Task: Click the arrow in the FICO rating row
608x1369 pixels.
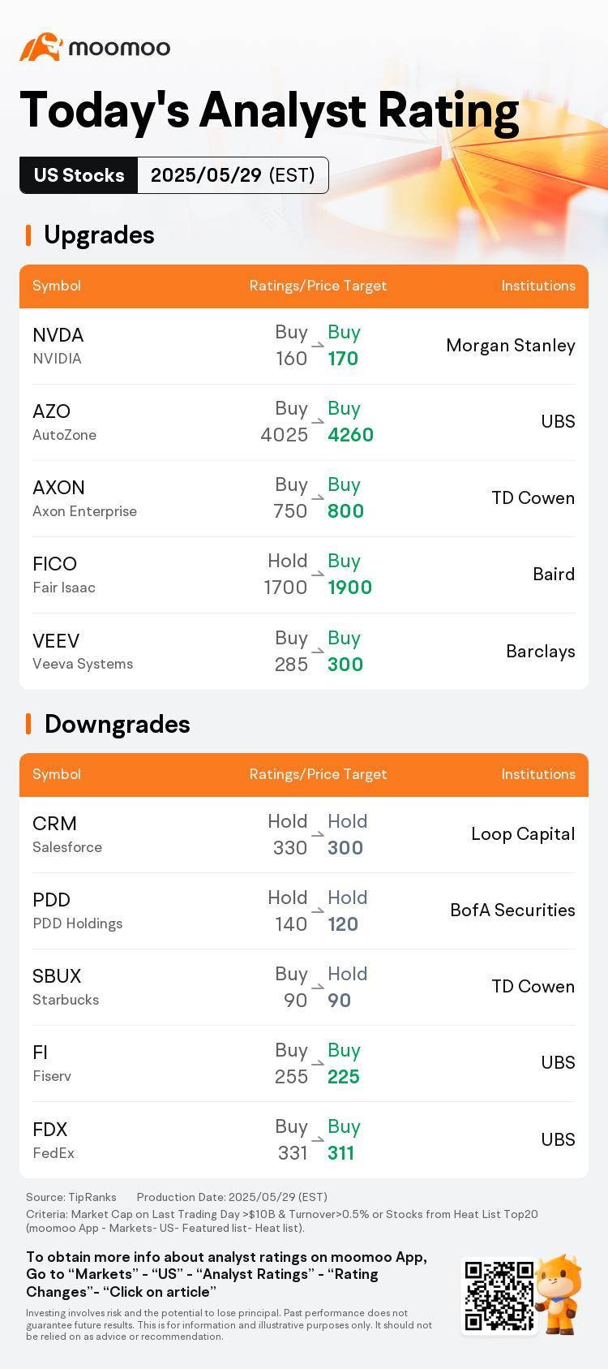Action: [318, 575]
